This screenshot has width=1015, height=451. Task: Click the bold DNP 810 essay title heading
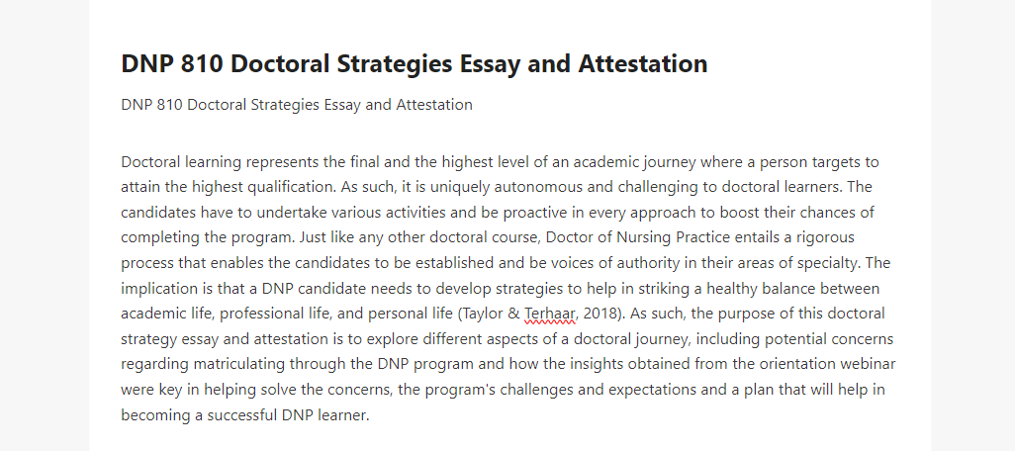click(415, 64)
